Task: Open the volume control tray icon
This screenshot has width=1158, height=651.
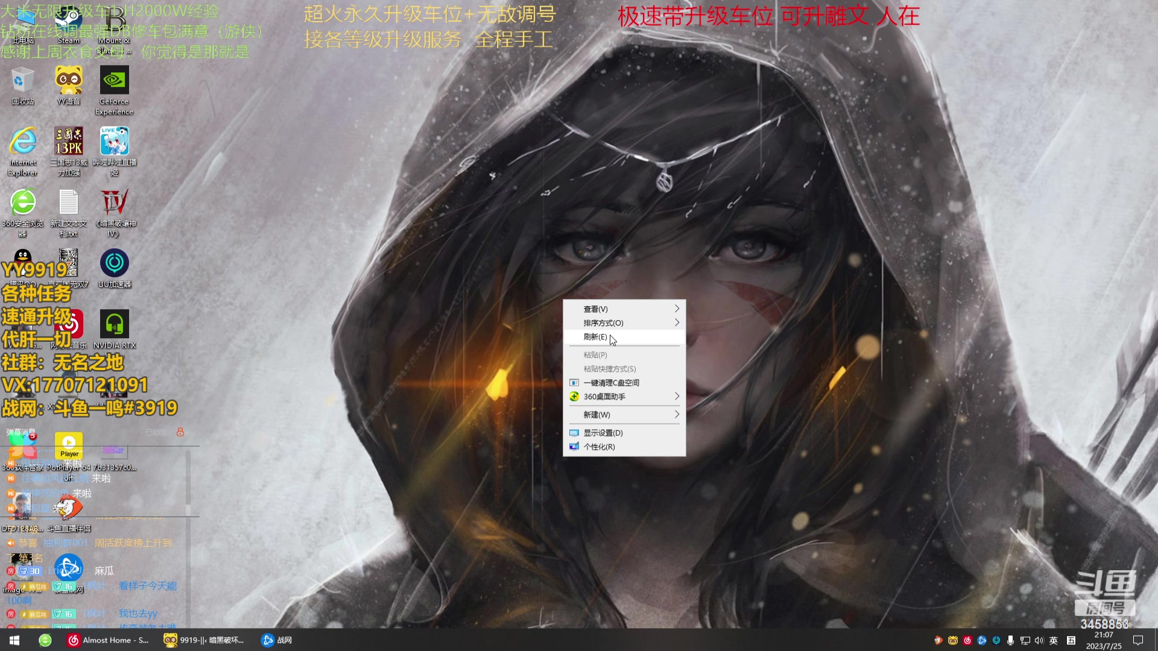Action: click(x=1039, y=640)
